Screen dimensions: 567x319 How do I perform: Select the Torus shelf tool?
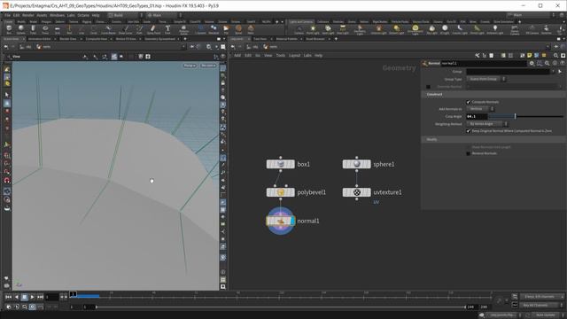click(45, 29)
